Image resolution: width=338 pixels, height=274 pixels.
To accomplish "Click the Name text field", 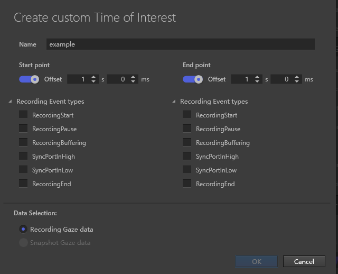I will (x=180, y=44).
